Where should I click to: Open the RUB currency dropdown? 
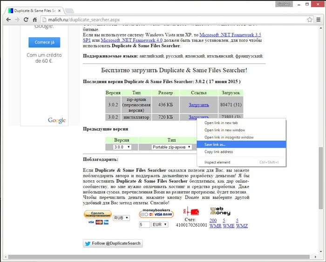[x=122, y=218]
